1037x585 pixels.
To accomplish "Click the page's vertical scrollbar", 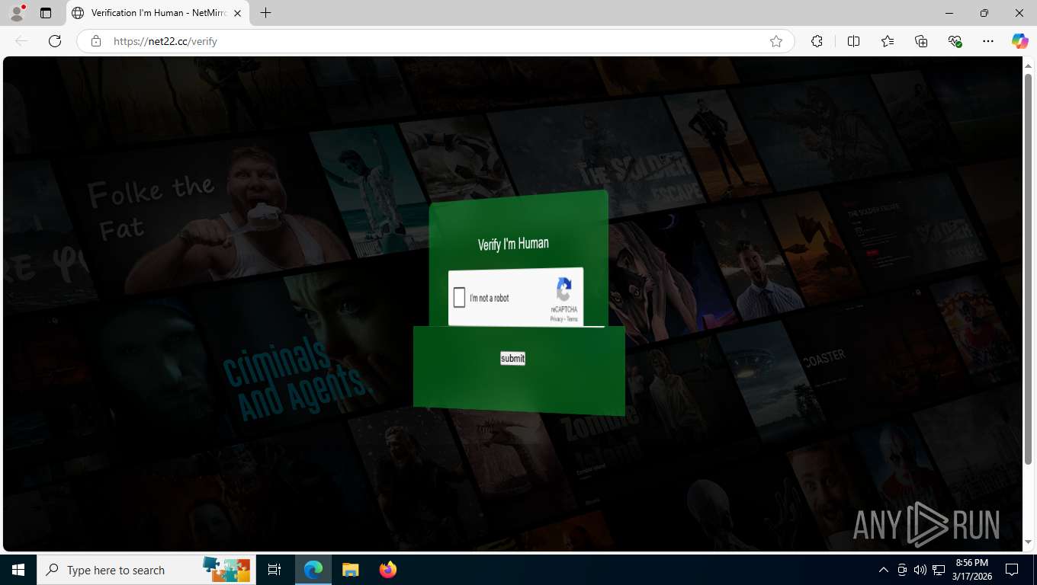I will tap(1028, 270).
